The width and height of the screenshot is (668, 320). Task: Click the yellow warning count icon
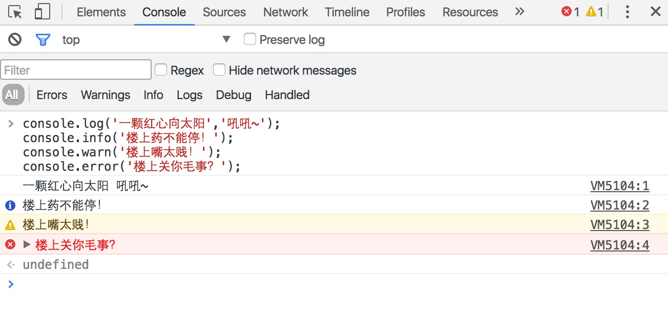pos(591,12)
